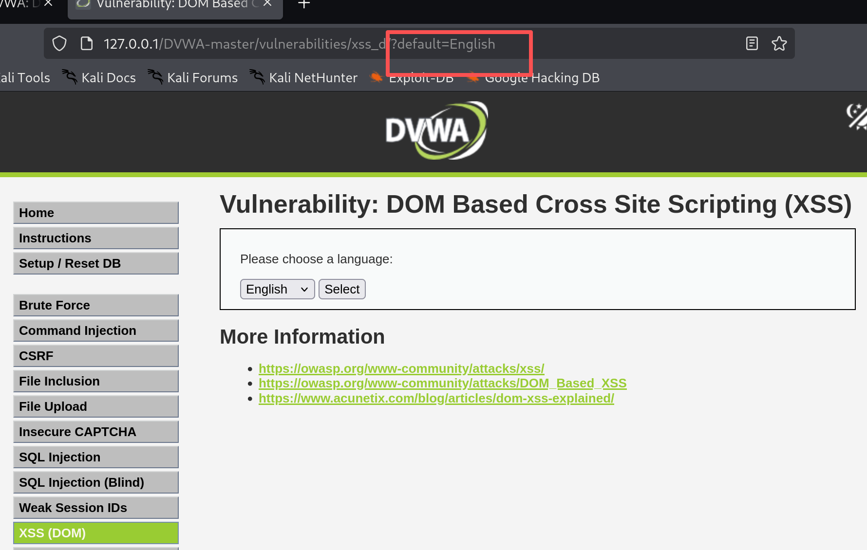Open SQL Injection (Blind) page
The width and height of the screenshot is (867, 550).
pos(96,482)
